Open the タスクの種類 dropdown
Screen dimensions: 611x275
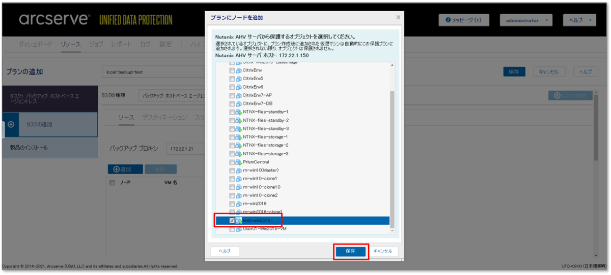tap(172, 95)
